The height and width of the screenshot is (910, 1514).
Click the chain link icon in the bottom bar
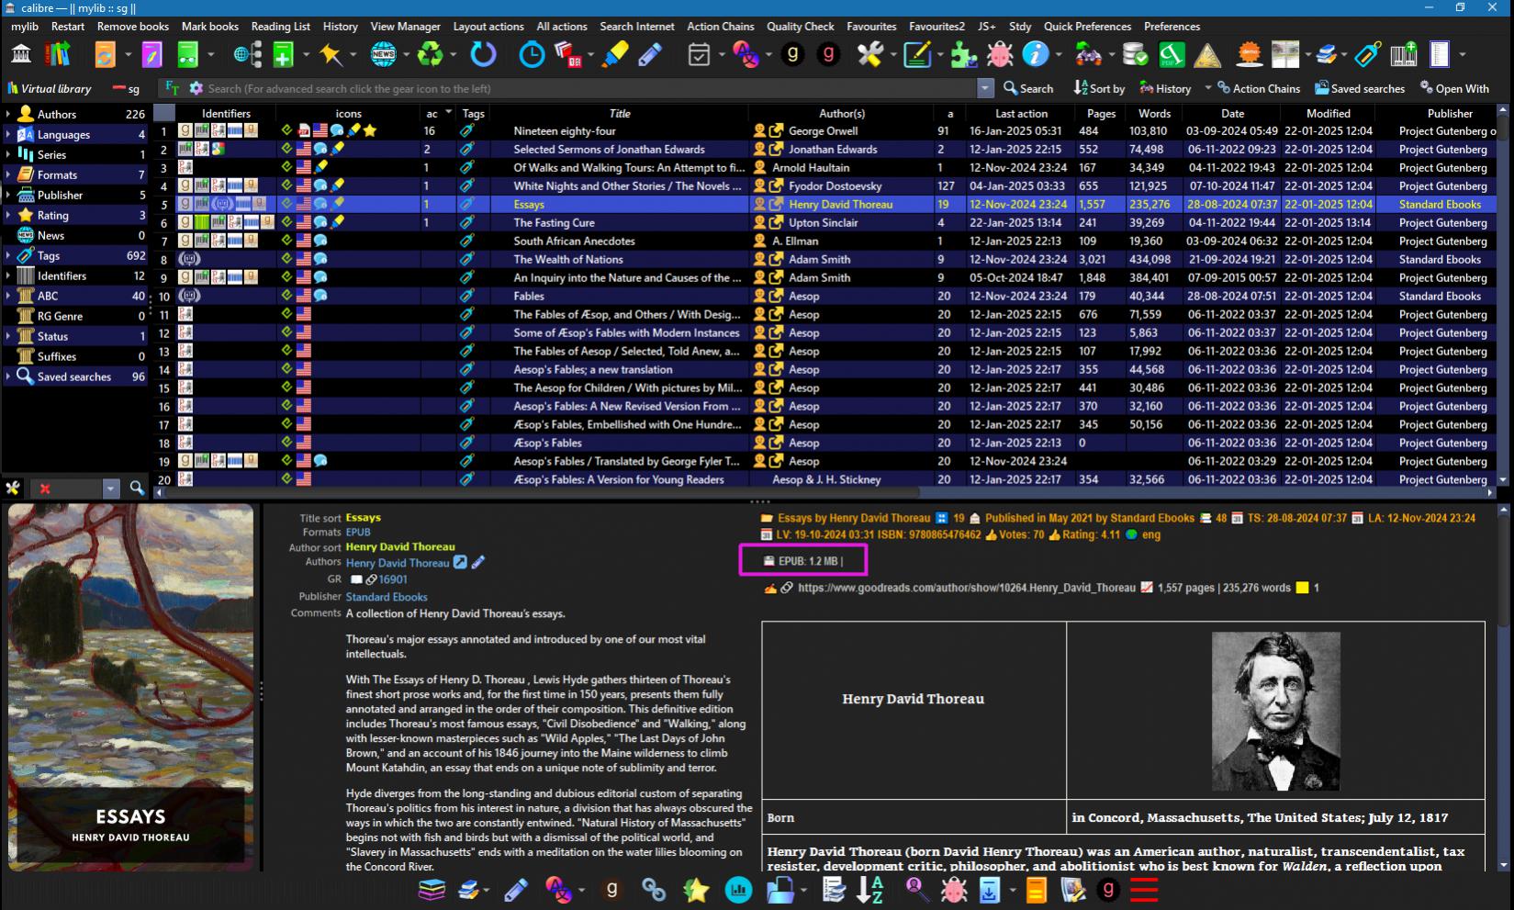(x=654, y=889)
